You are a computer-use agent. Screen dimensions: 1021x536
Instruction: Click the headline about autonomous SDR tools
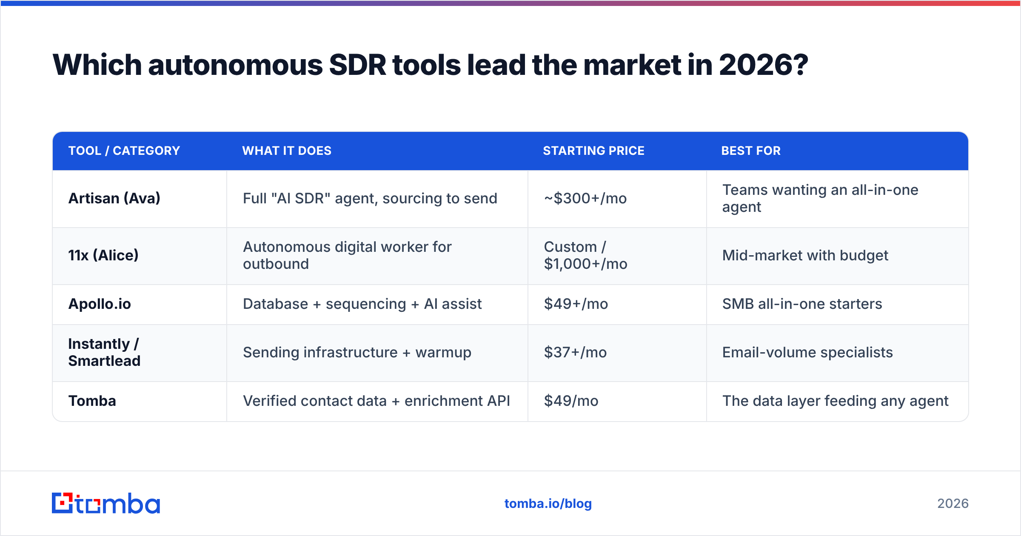430,65
